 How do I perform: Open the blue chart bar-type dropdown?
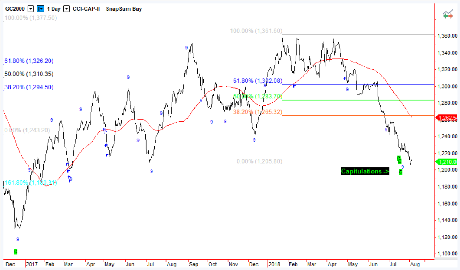click(41, 9)
